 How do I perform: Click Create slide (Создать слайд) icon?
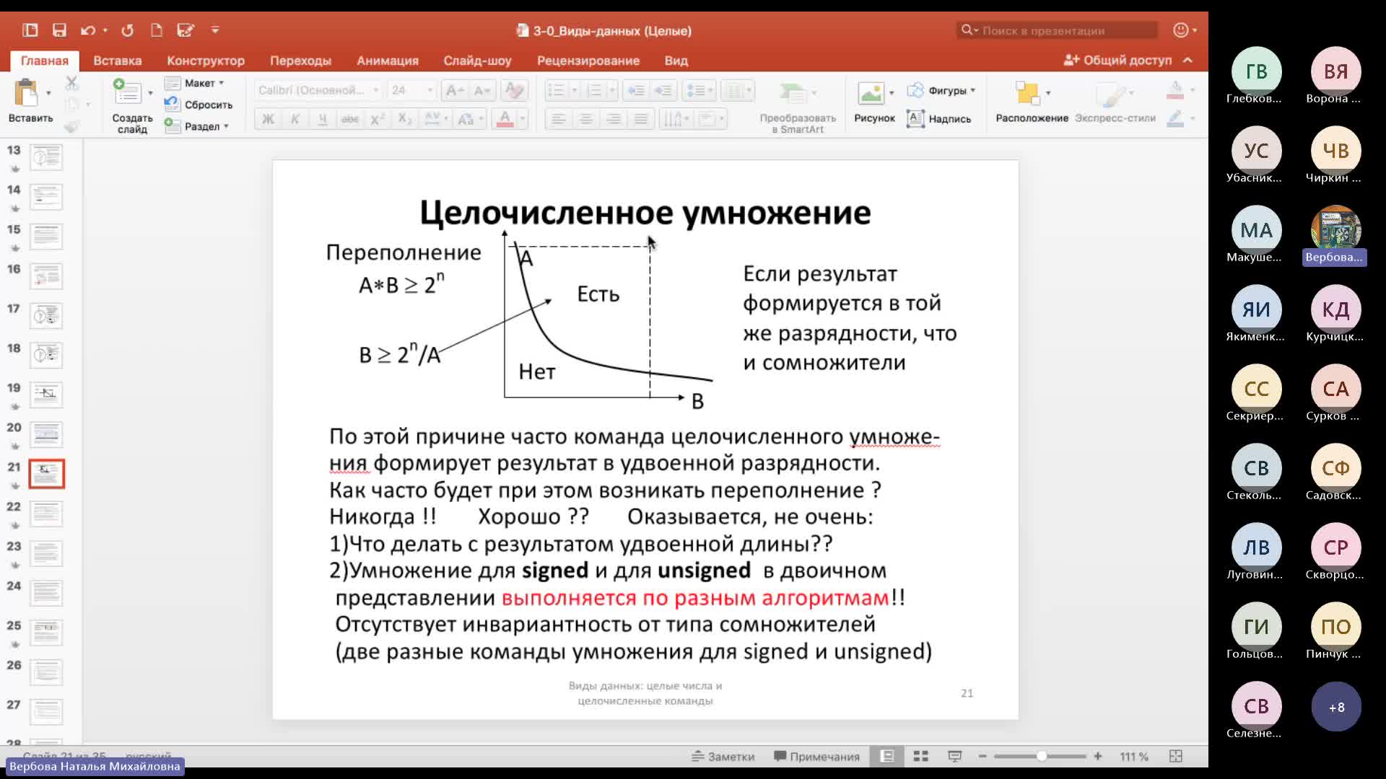[x=128, y=93]
